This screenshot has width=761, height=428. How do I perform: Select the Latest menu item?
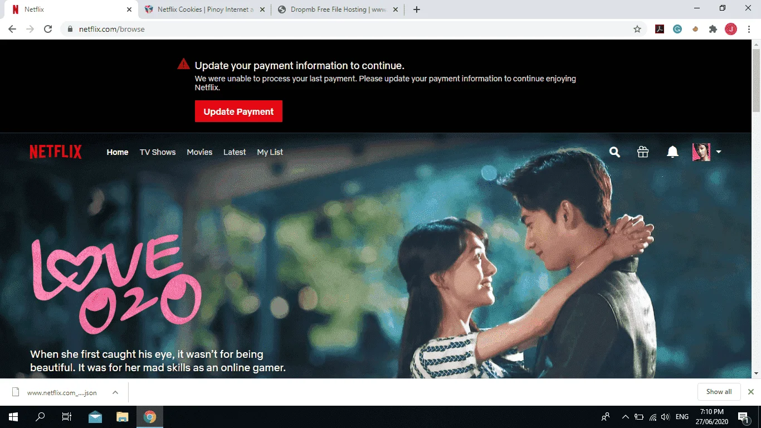[235, 152]
